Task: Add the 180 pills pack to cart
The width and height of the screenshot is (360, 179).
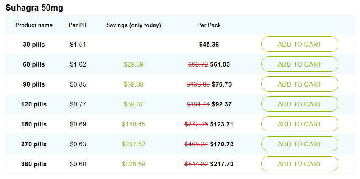Action: click(x=300, y=124)
